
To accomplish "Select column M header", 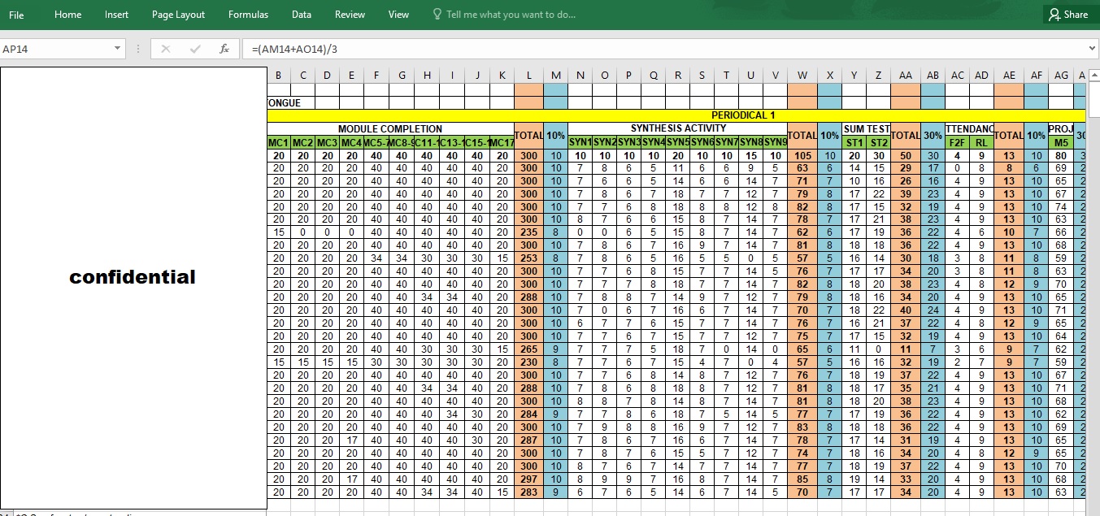I will point(555,76).
